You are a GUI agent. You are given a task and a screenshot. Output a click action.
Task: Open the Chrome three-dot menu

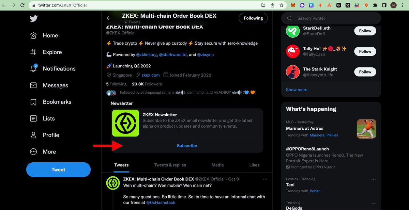coord(404,5)
